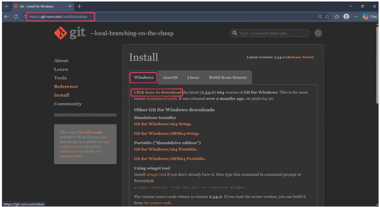Screen dimensions: 380x207
Task: Click the zoom magnifier icon in the address bar
Action: coord(320,17)
